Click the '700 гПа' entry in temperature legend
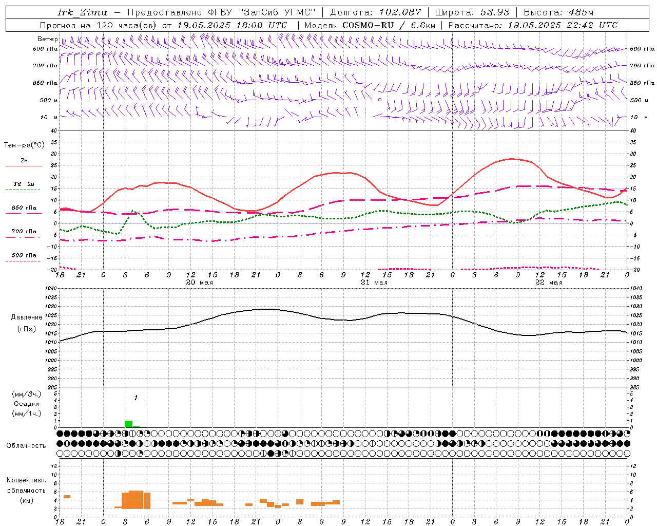Screen dimensions: 657x526 coord(24,231)
